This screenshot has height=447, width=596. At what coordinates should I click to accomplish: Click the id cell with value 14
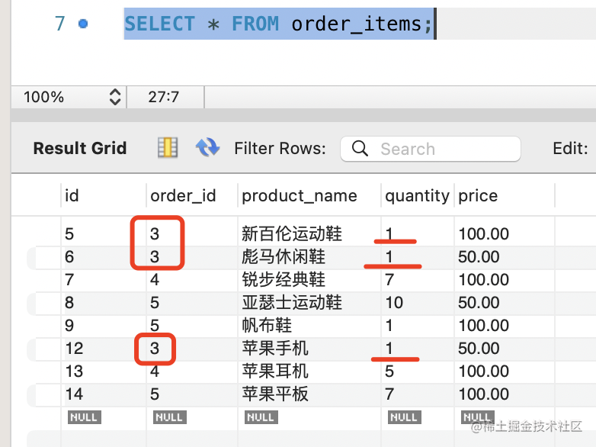coord(74,394)
